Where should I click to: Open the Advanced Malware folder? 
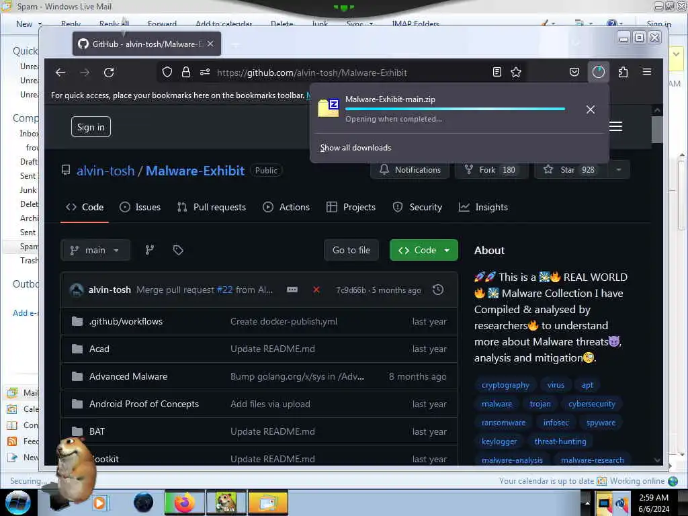point(128,376)
